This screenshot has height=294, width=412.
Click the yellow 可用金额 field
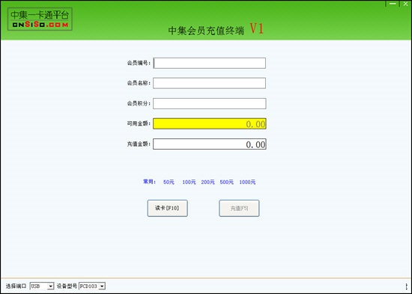coord(210,123)
